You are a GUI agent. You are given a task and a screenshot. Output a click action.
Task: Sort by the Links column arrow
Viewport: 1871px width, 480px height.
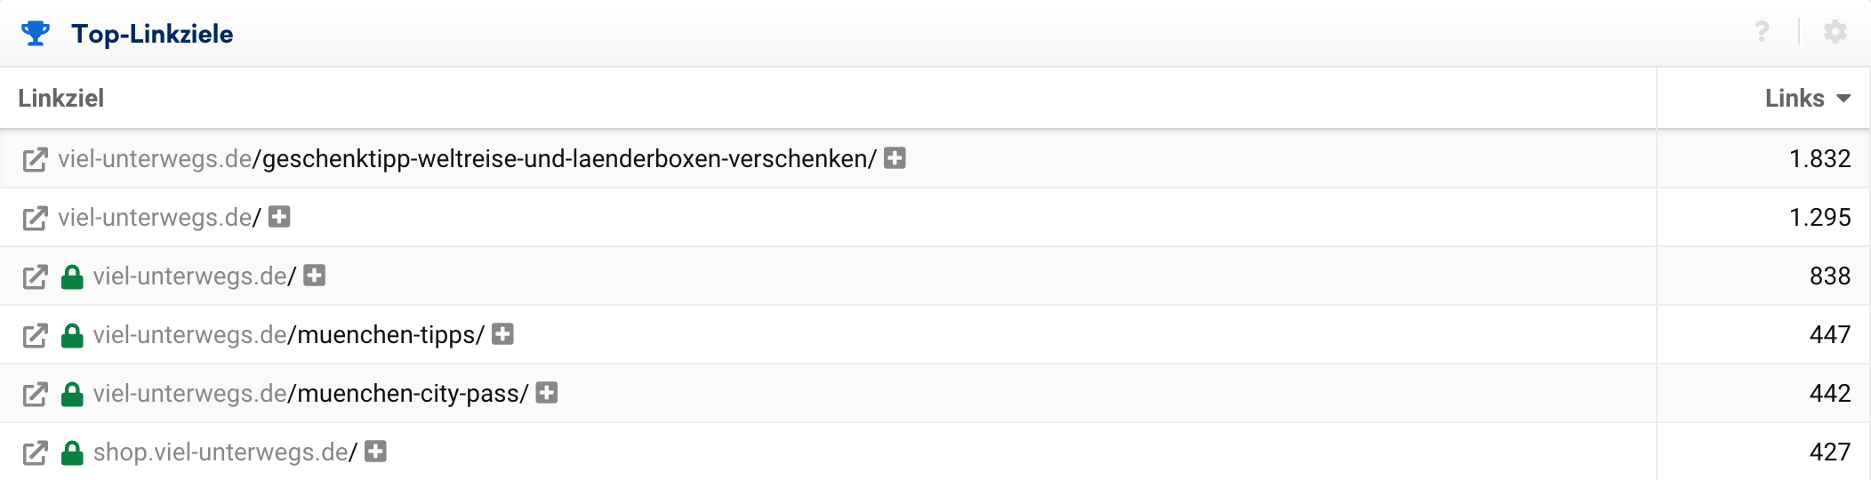1843,99
